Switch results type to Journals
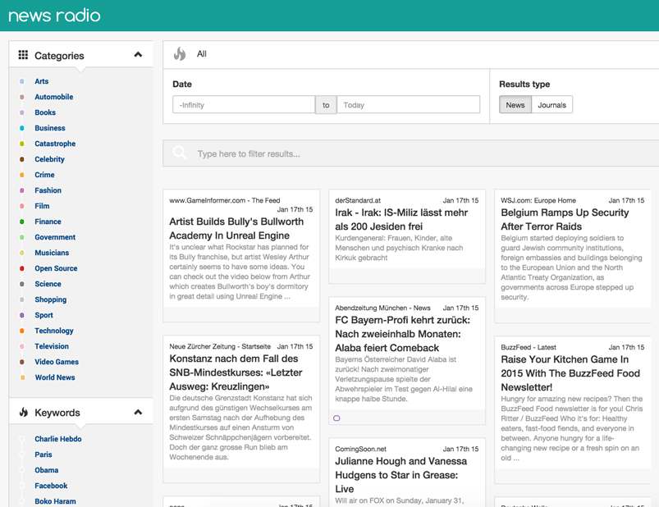 tap(551, 105)
